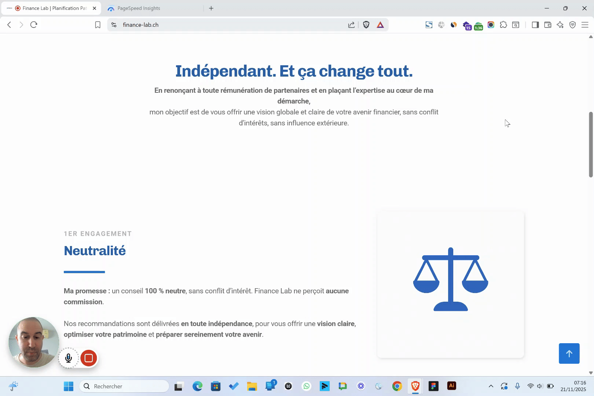Toggle the browser sidebar panel

coord(535,25)
